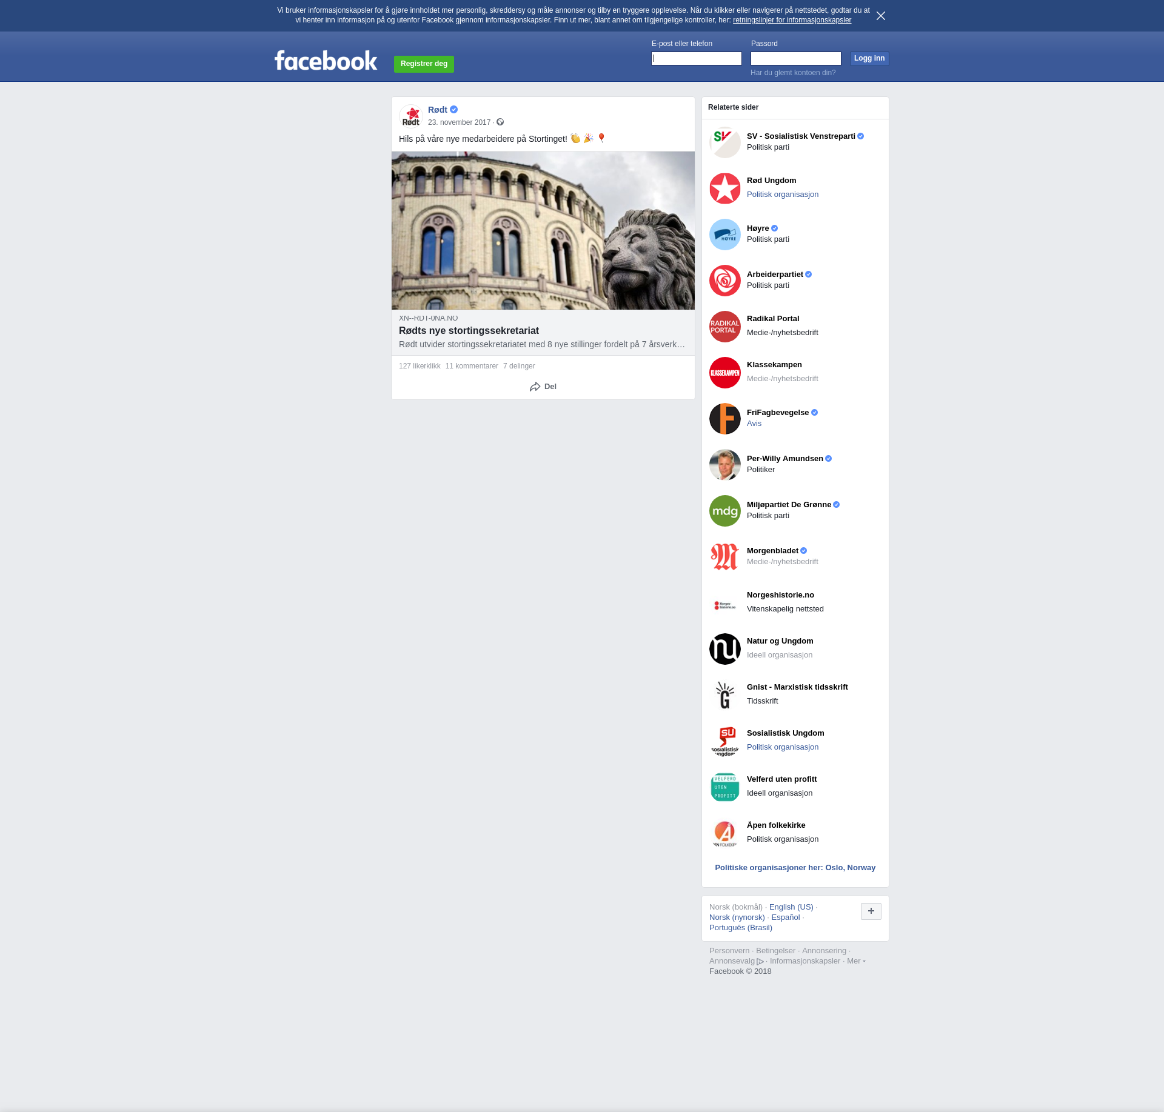This screenshot has height=1112, width=1164.
Task: Close the cookie notice banner
Action: [881, 16]
